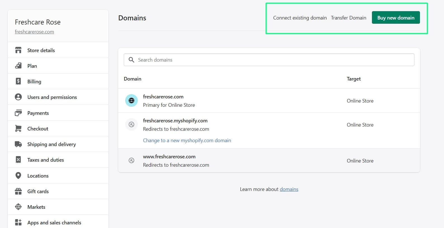Click the Domain column header
This screenshot has height=228, width=444.
point(132,79)
